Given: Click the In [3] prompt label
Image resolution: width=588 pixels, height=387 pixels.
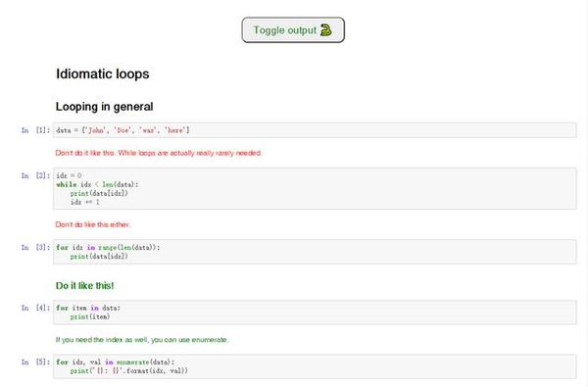Looking at the screenshot, I should click(35, 248).
